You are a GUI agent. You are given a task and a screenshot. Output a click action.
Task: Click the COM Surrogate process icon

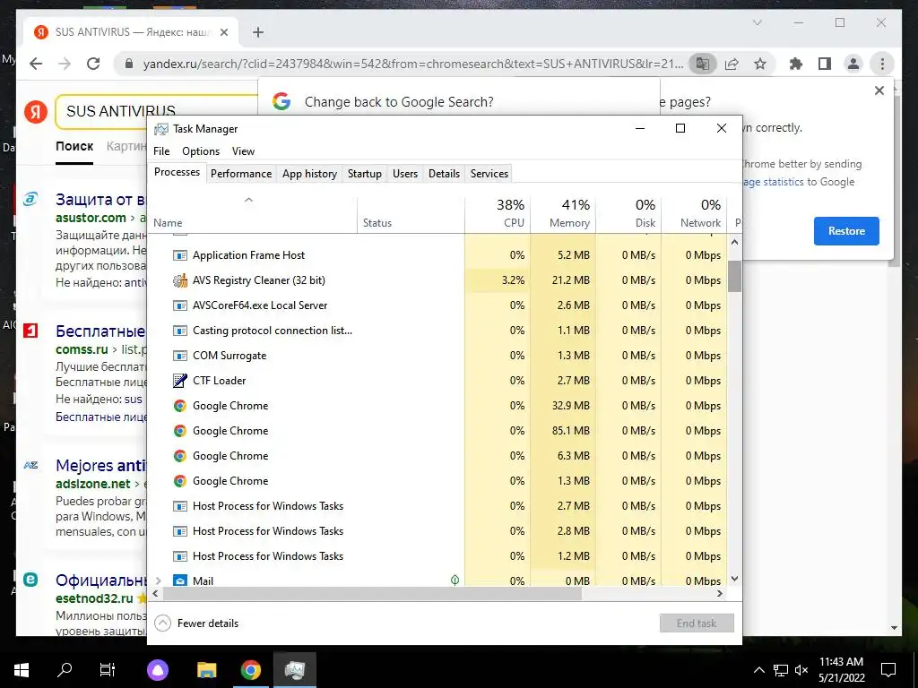[179, 356]
